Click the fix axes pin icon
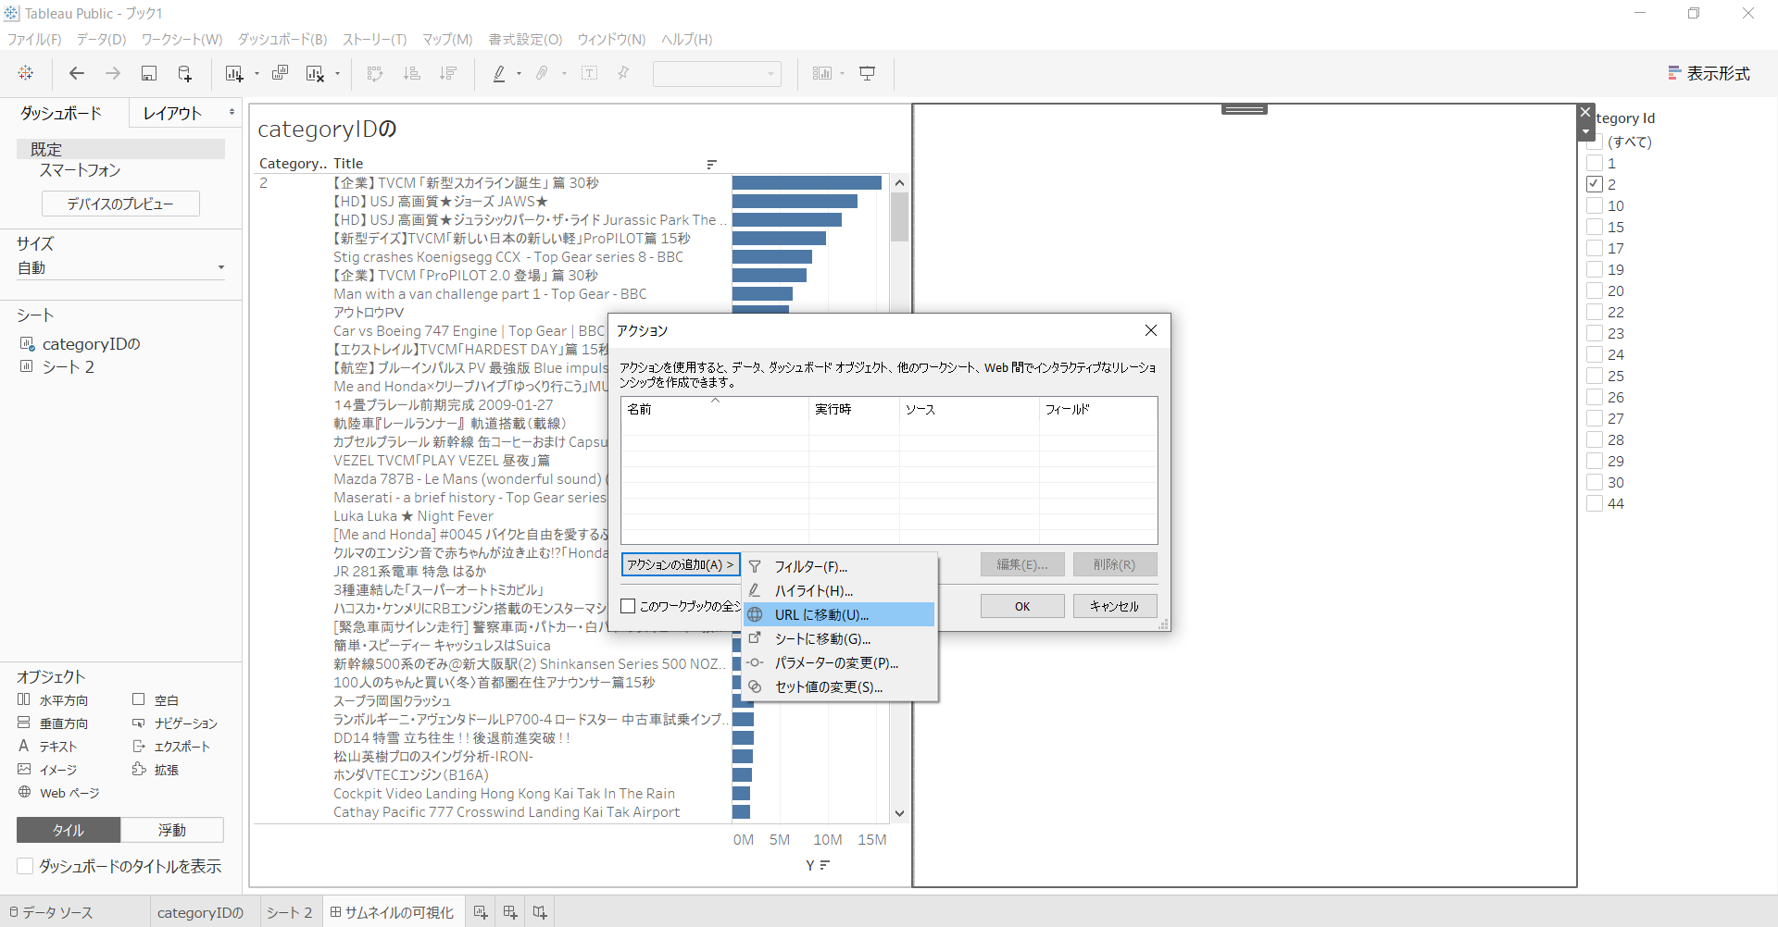Screen dimensions: 1778x927 click(623, 73)
